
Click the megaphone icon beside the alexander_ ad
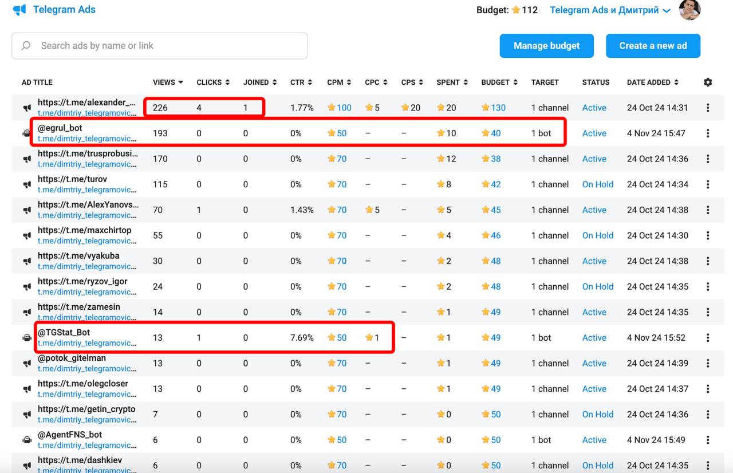point(27,108)
